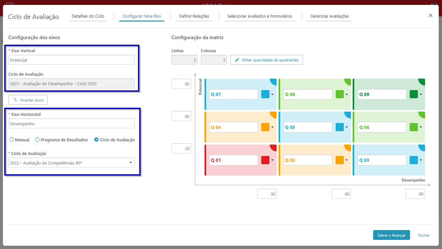Expand the color dropdown arrow for Q 09
The image size is (442, 249).
(421, 94)
